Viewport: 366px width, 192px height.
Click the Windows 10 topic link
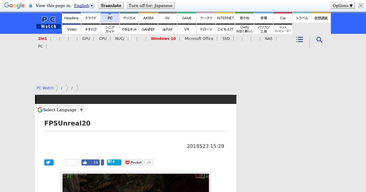pos(163,39)
